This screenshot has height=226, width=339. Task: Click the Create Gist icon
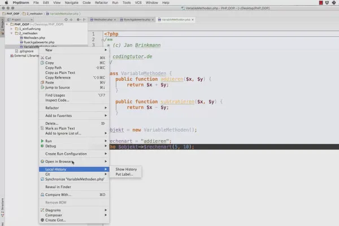pos(42,220)
